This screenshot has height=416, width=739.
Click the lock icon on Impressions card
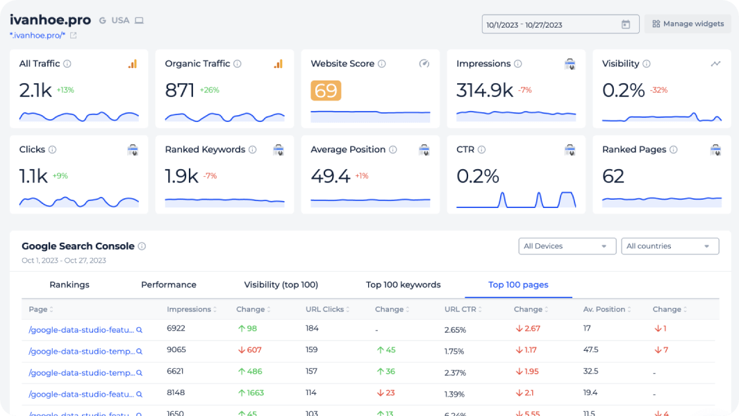[570, 64]
